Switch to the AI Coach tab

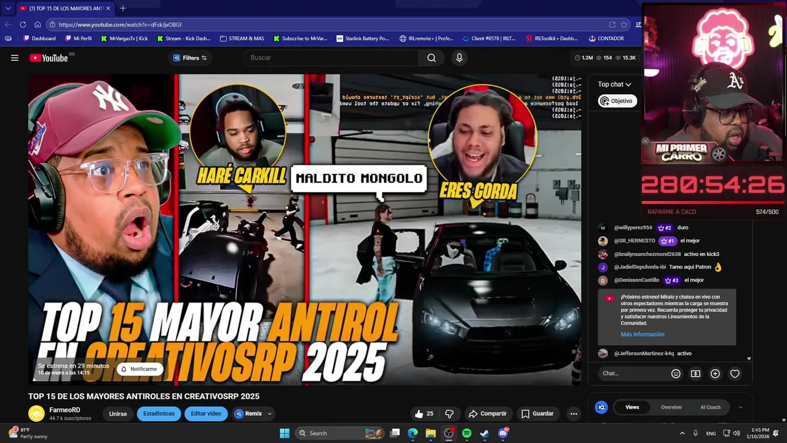710,407
